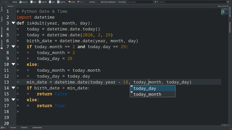Click the Debug toolbar button
This screenshot has width=232, height=130.
(14, 2)
